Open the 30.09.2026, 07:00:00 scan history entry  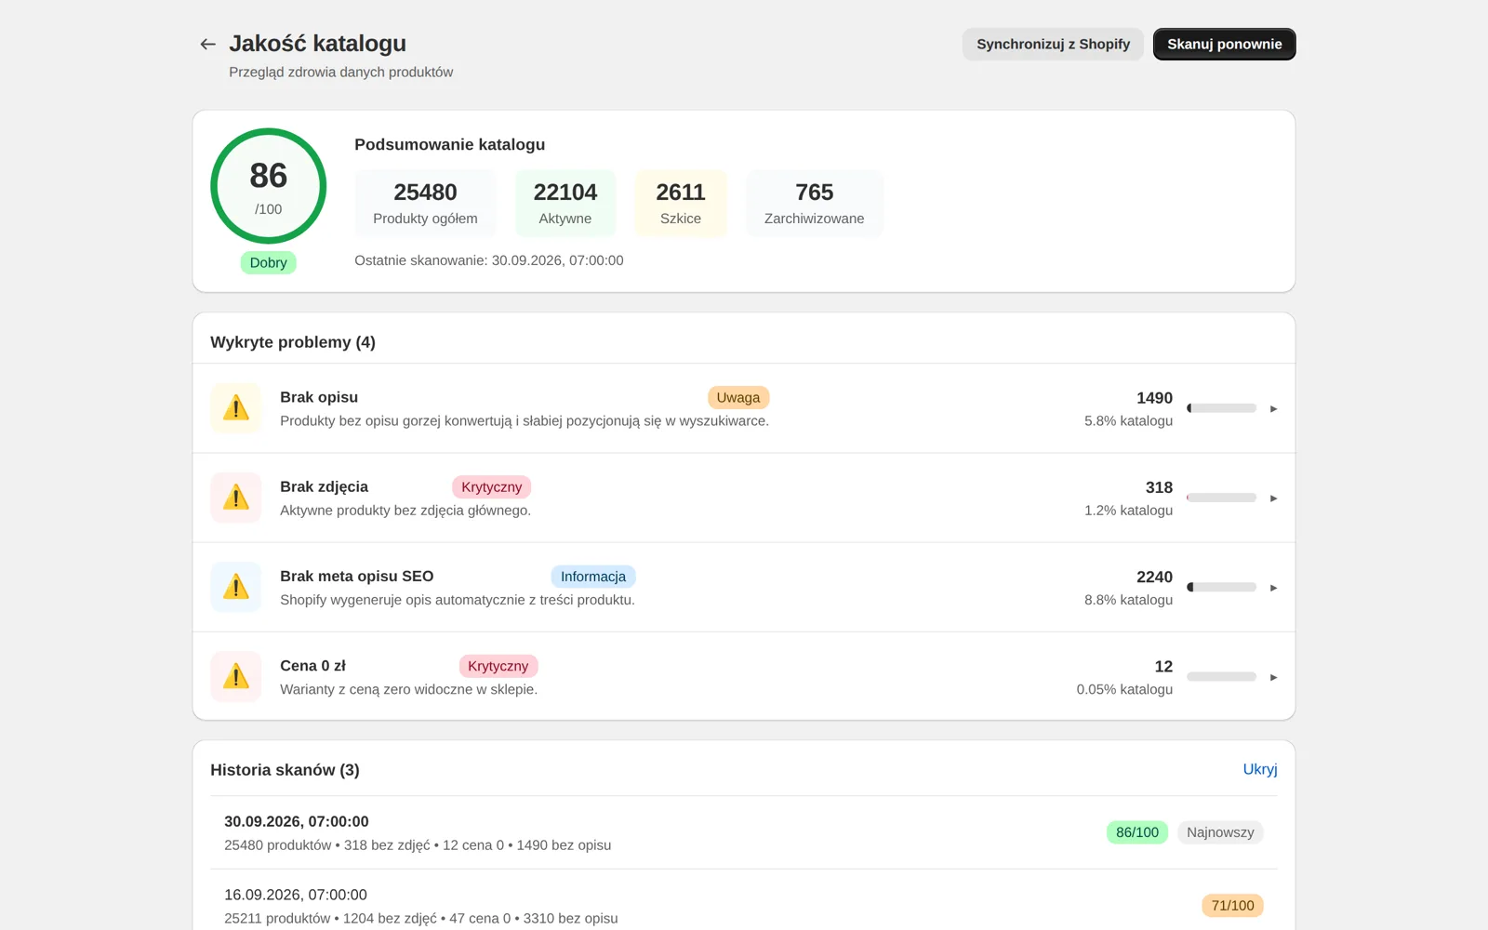click(744, 832)
